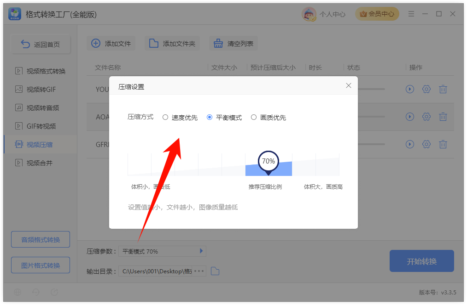467x305 pixels.
Task: Minimize the application window
Action: tap(425, 14)
